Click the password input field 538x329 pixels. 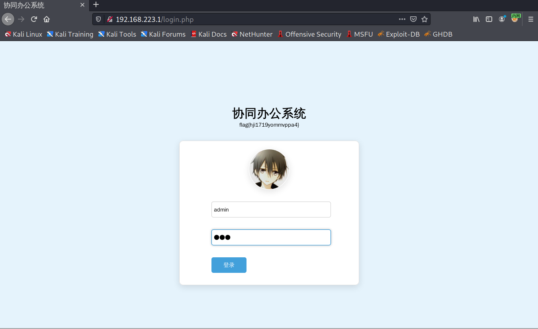[x=271, y=237]
